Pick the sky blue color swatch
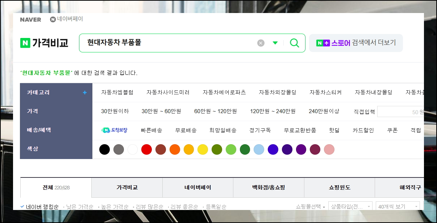Viewport: 437px width, 223px height. pyautogui.click(x=259, y=149)
